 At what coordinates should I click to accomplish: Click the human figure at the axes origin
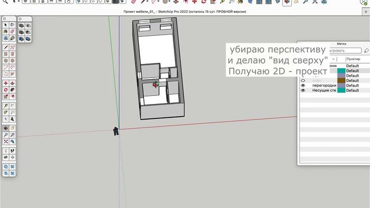(x=116, y=131)
